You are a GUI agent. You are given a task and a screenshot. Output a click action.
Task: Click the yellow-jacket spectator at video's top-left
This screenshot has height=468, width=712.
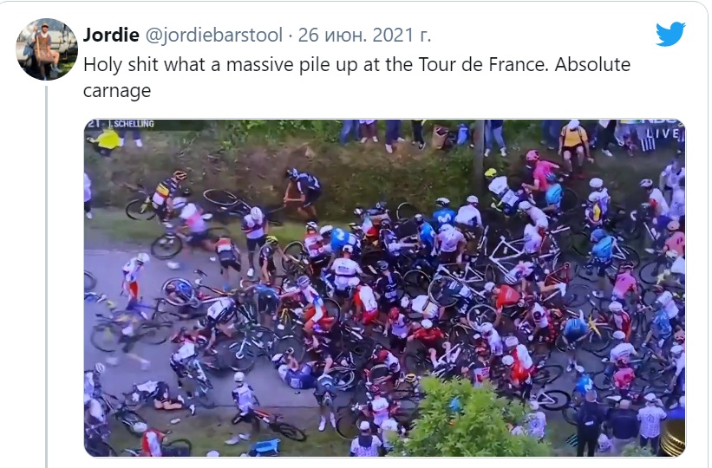[x=108, y=140]
